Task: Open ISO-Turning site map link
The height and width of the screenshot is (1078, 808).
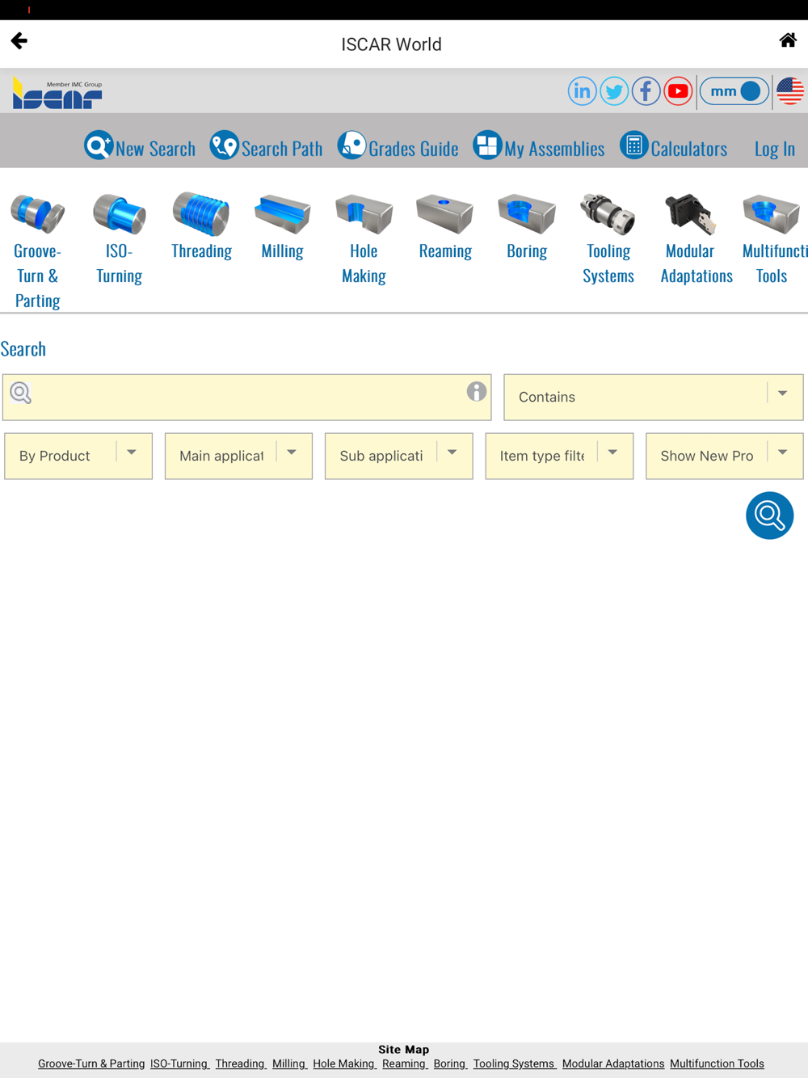Action: pyautogui.click(x=179, y=1063)
